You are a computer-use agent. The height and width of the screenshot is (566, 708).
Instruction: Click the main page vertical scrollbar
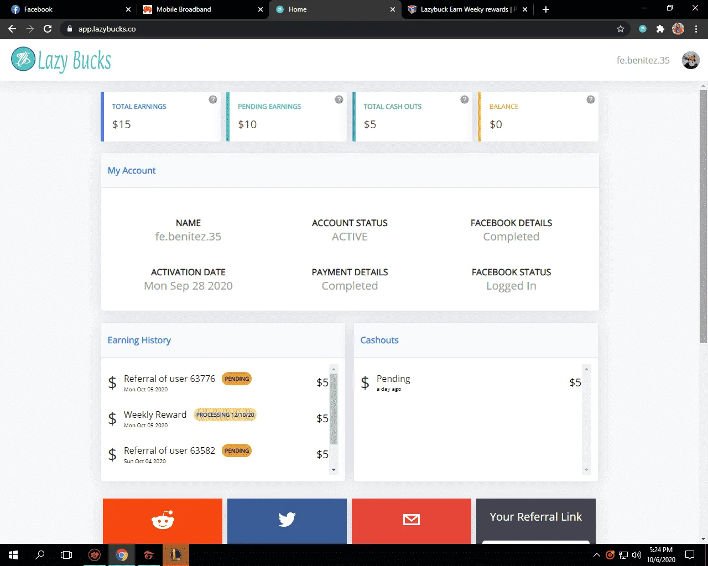tap(704, 217)
